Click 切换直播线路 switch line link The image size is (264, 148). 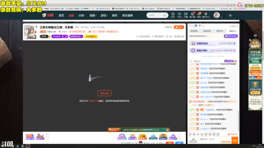143,37
